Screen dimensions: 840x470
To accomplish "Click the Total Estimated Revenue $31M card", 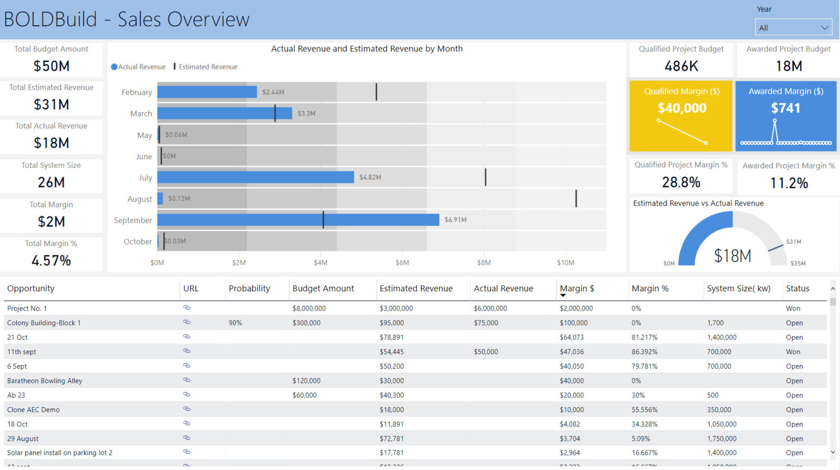I will point(51,98).
